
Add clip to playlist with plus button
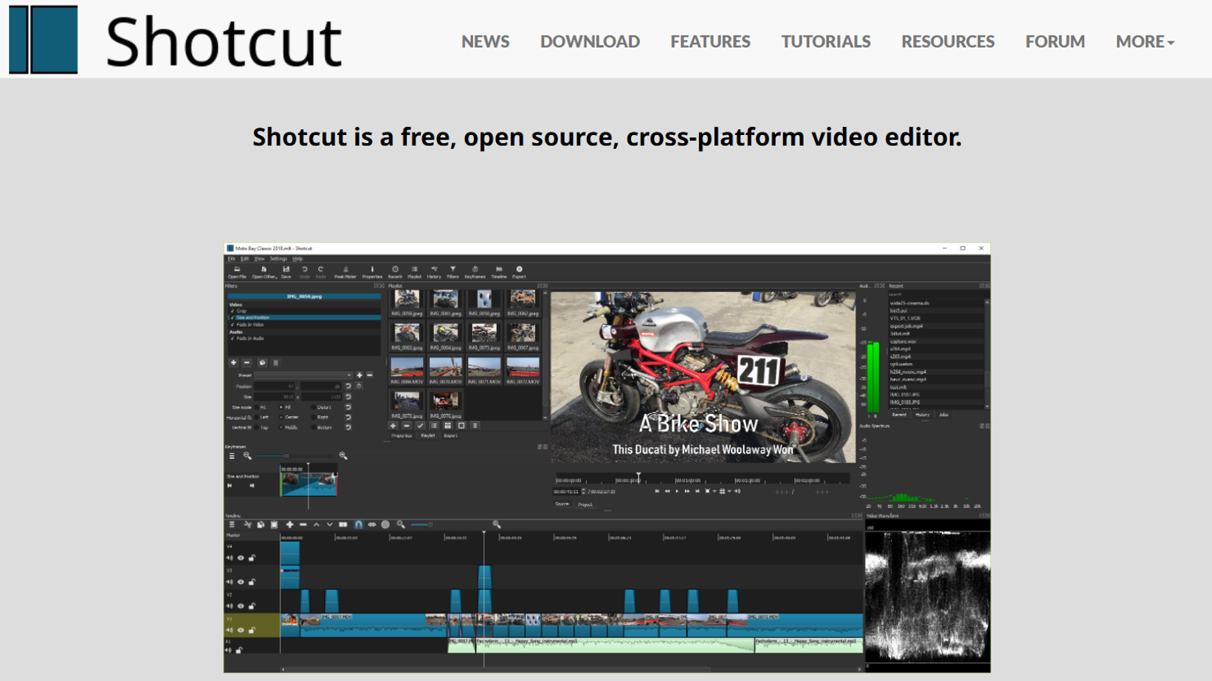(x=393, y=426)
